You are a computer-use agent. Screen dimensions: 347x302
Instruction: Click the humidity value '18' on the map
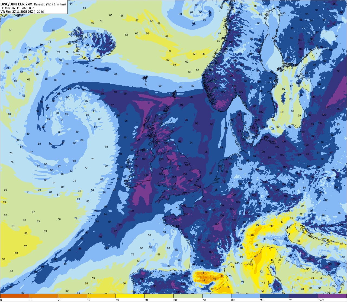(x=203, y=273)
